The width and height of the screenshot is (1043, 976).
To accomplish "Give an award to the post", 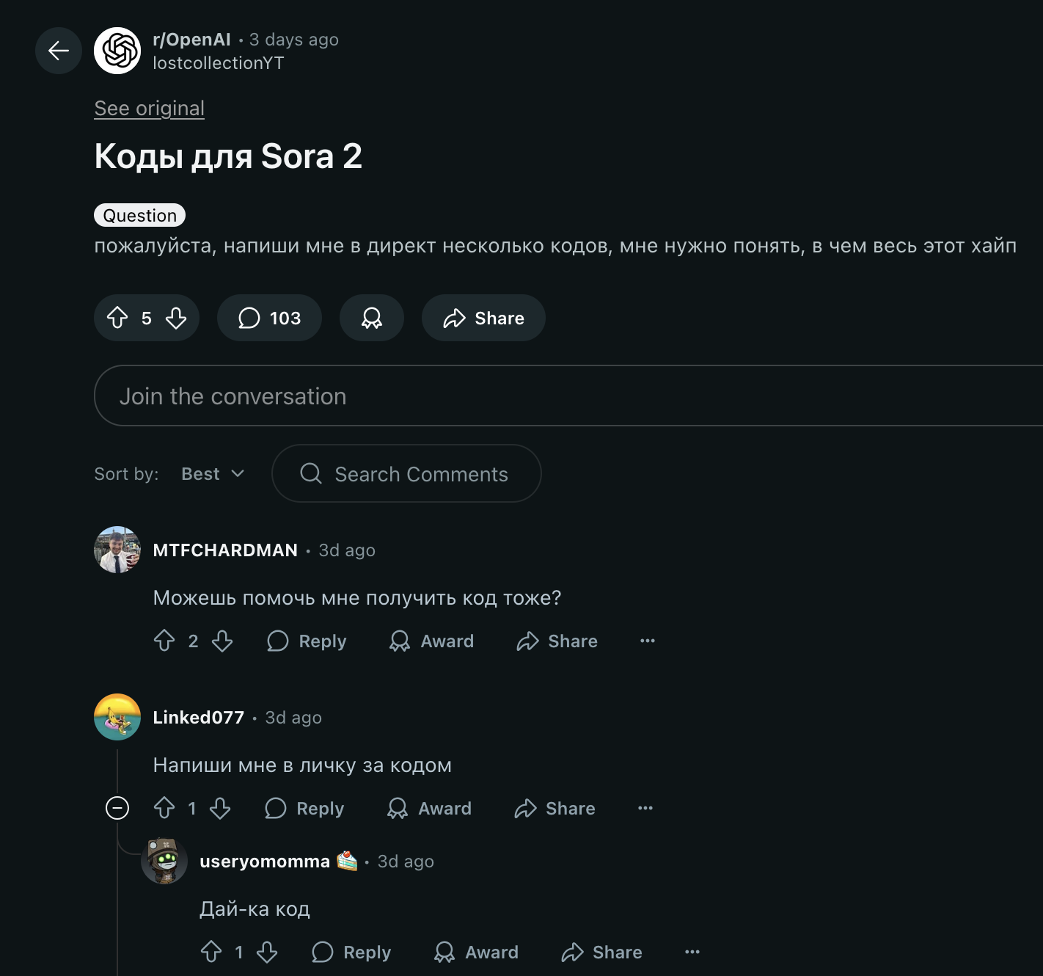I will pos(372,318).
